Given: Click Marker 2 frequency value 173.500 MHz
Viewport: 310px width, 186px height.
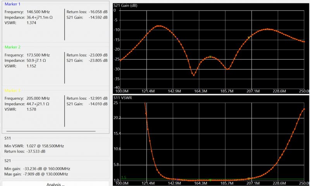Looking at the screenshot, I should click(x=38, y=55).
